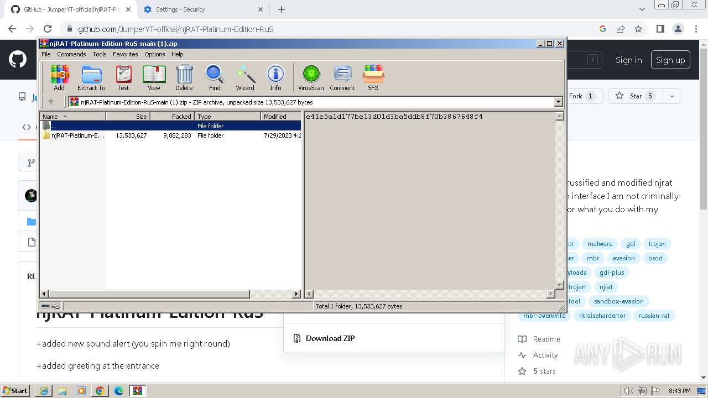Click the Add button in WinRAR toolbar

[x=59, y=77]
